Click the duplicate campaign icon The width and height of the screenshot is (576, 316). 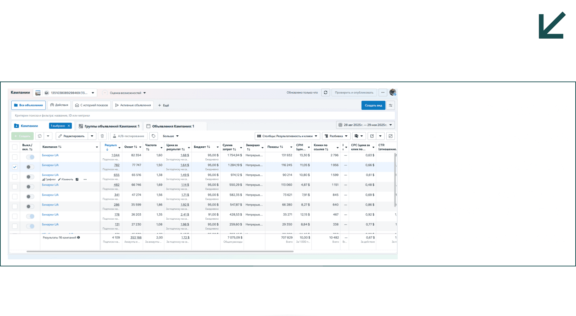click(40, 136)
